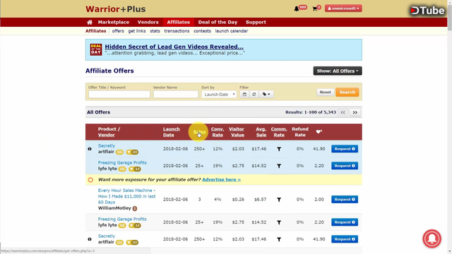The width and height of the screenshot is (452, 254).
Task: Go to the offers submenu link
Action: [x=118, y=31]
